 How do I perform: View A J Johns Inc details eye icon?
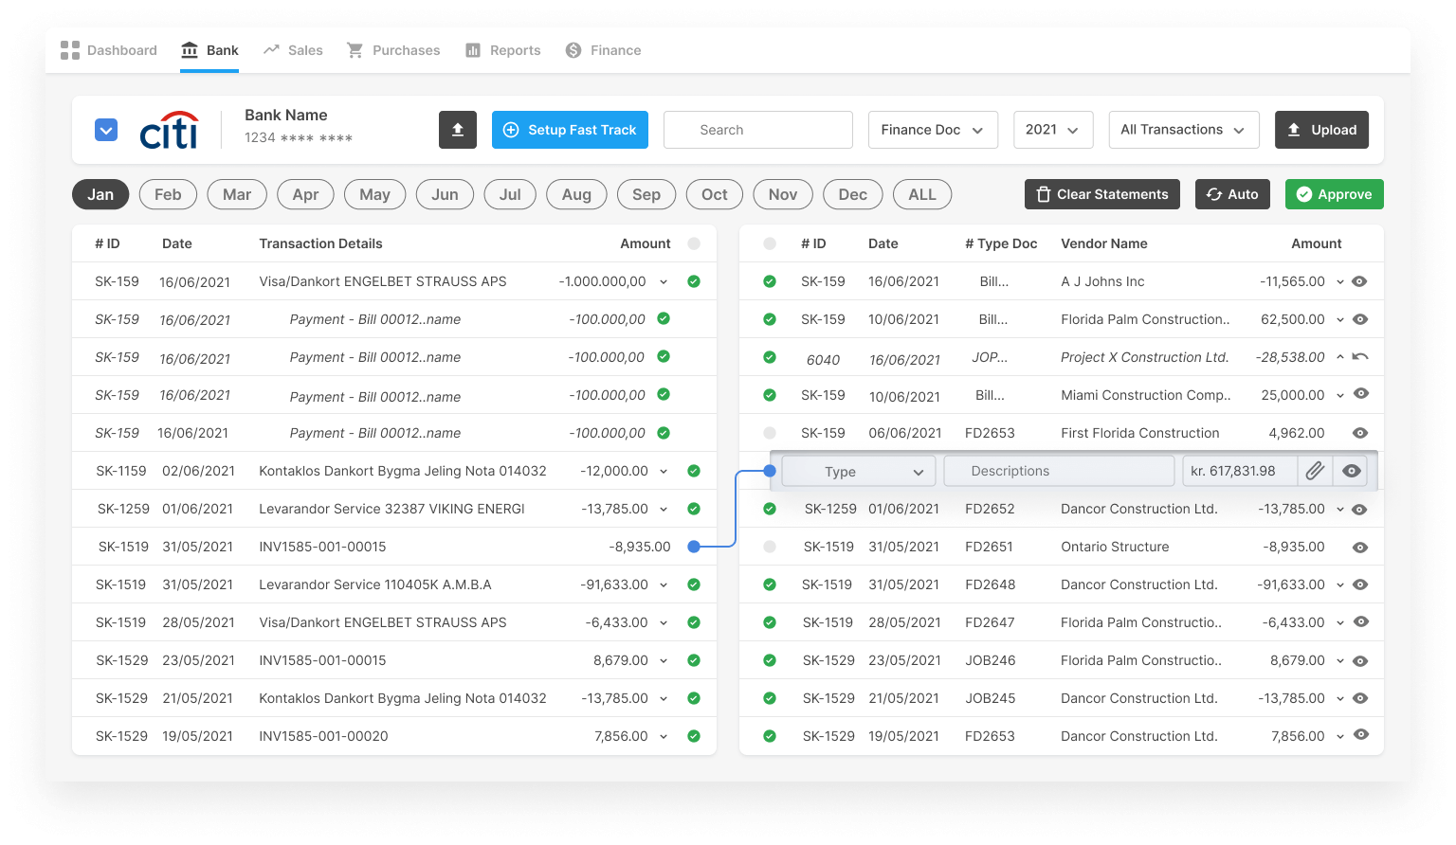pyautogui.click(x=1359, y=281)
